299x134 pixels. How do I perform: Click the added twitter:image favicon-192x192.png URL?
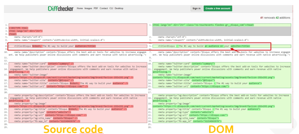coord(213,77)
